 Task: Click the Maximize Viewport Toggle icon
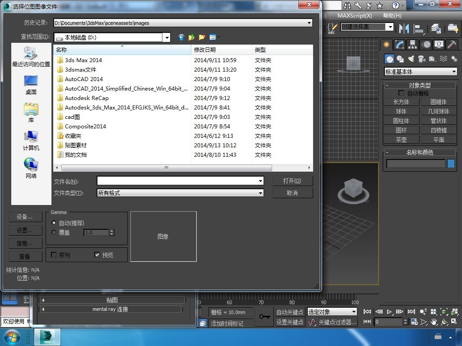click(454, 322)
